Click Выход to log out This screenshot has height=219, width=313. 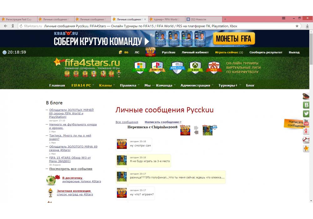(294, 52)
